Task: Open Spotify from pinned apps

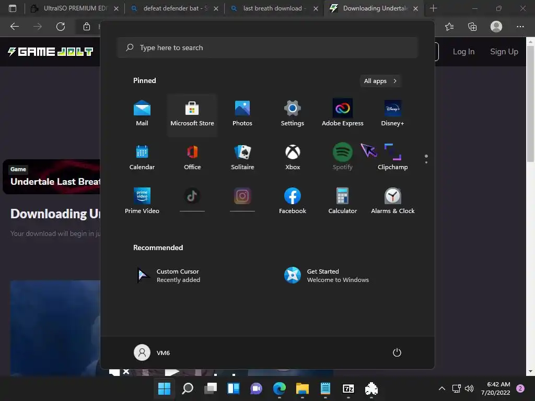Action: [x=343, y=158]
